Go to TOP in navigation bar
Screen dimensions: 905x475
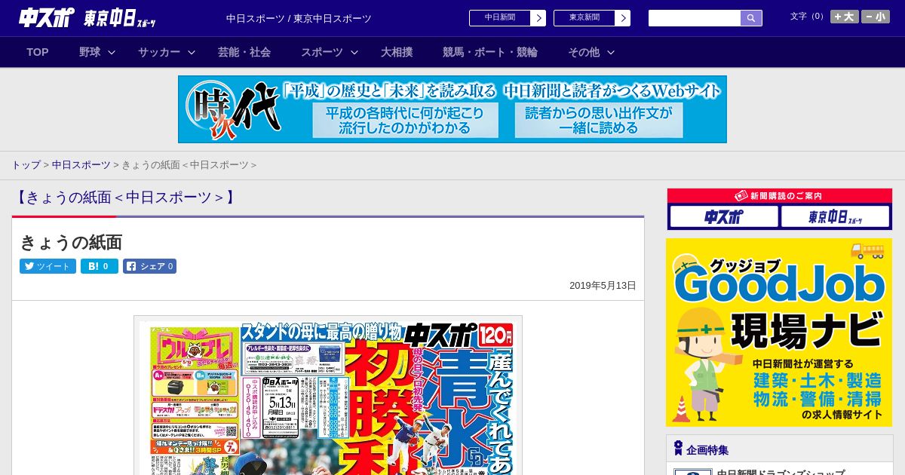38,52
